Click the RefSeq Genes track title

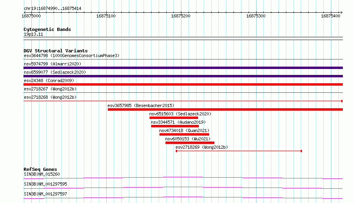tap(40, 169)
